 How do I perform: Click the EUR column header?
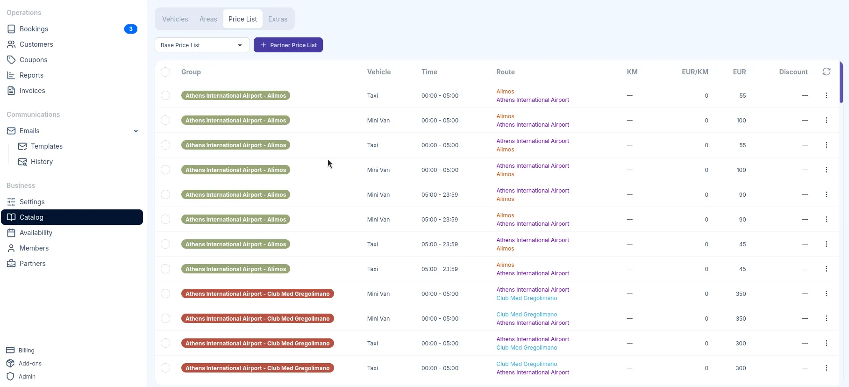coord(739,72)
